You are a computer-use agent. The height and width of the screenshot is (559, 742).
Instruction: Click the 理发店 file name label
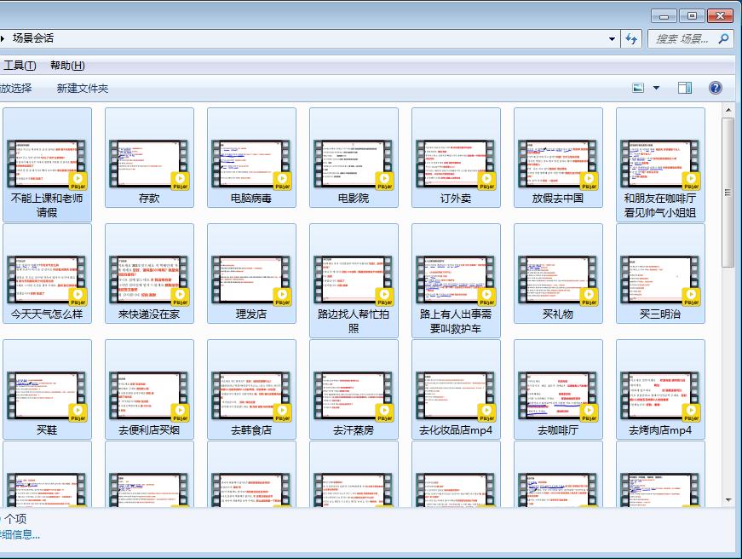coord(251,314)
